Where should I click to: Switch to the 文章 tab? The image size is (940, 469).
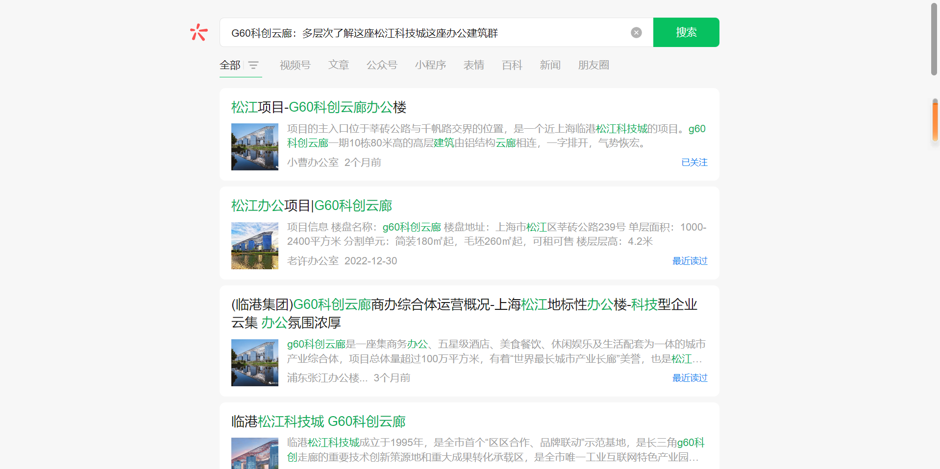pyautogui.click(x=338, y=65)
